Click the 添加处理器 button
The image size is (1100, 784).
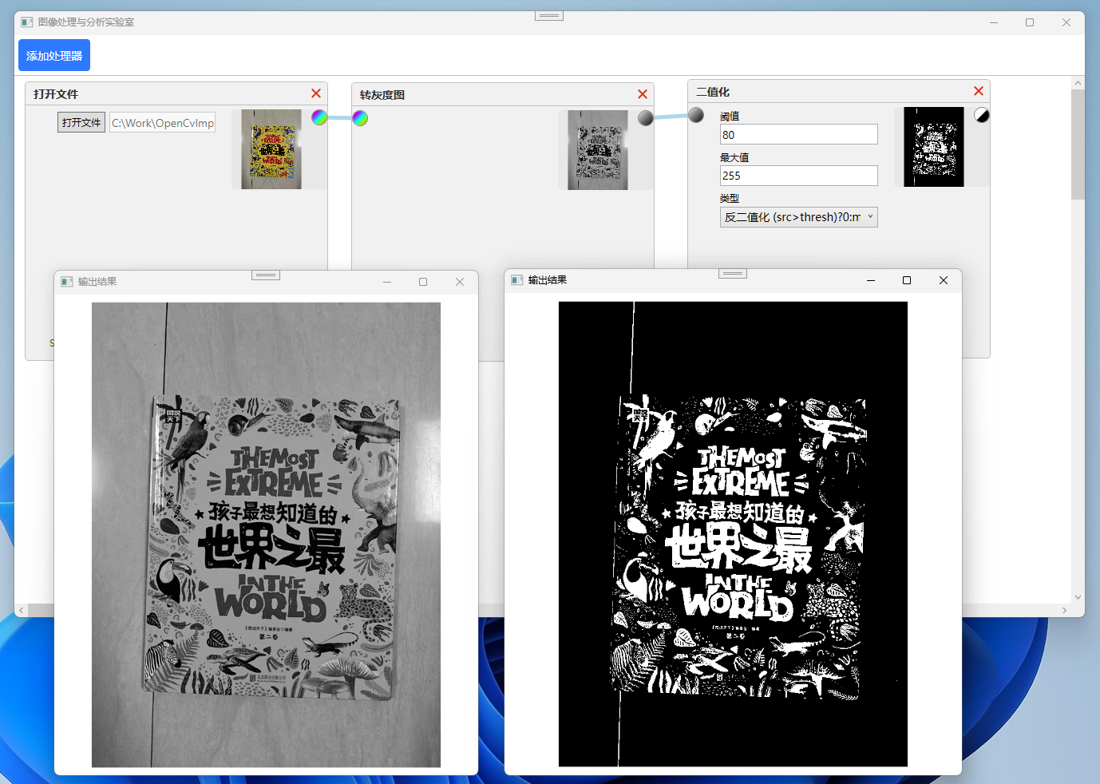tap(54, 55)
